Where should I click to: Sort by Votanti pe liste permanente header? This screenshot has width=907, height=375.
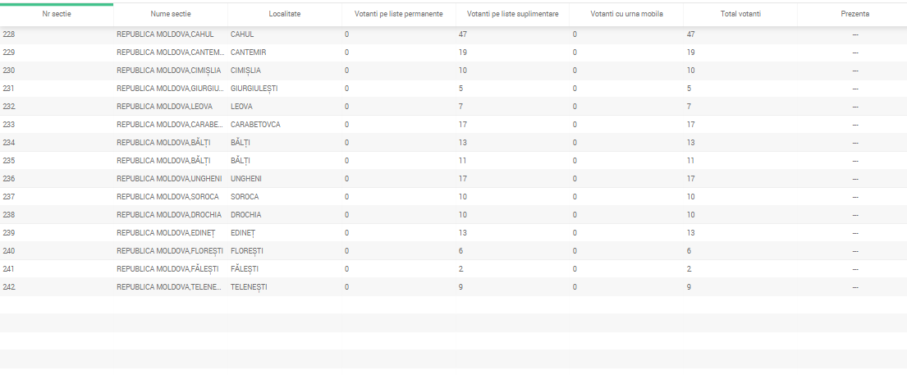[399, 14]
